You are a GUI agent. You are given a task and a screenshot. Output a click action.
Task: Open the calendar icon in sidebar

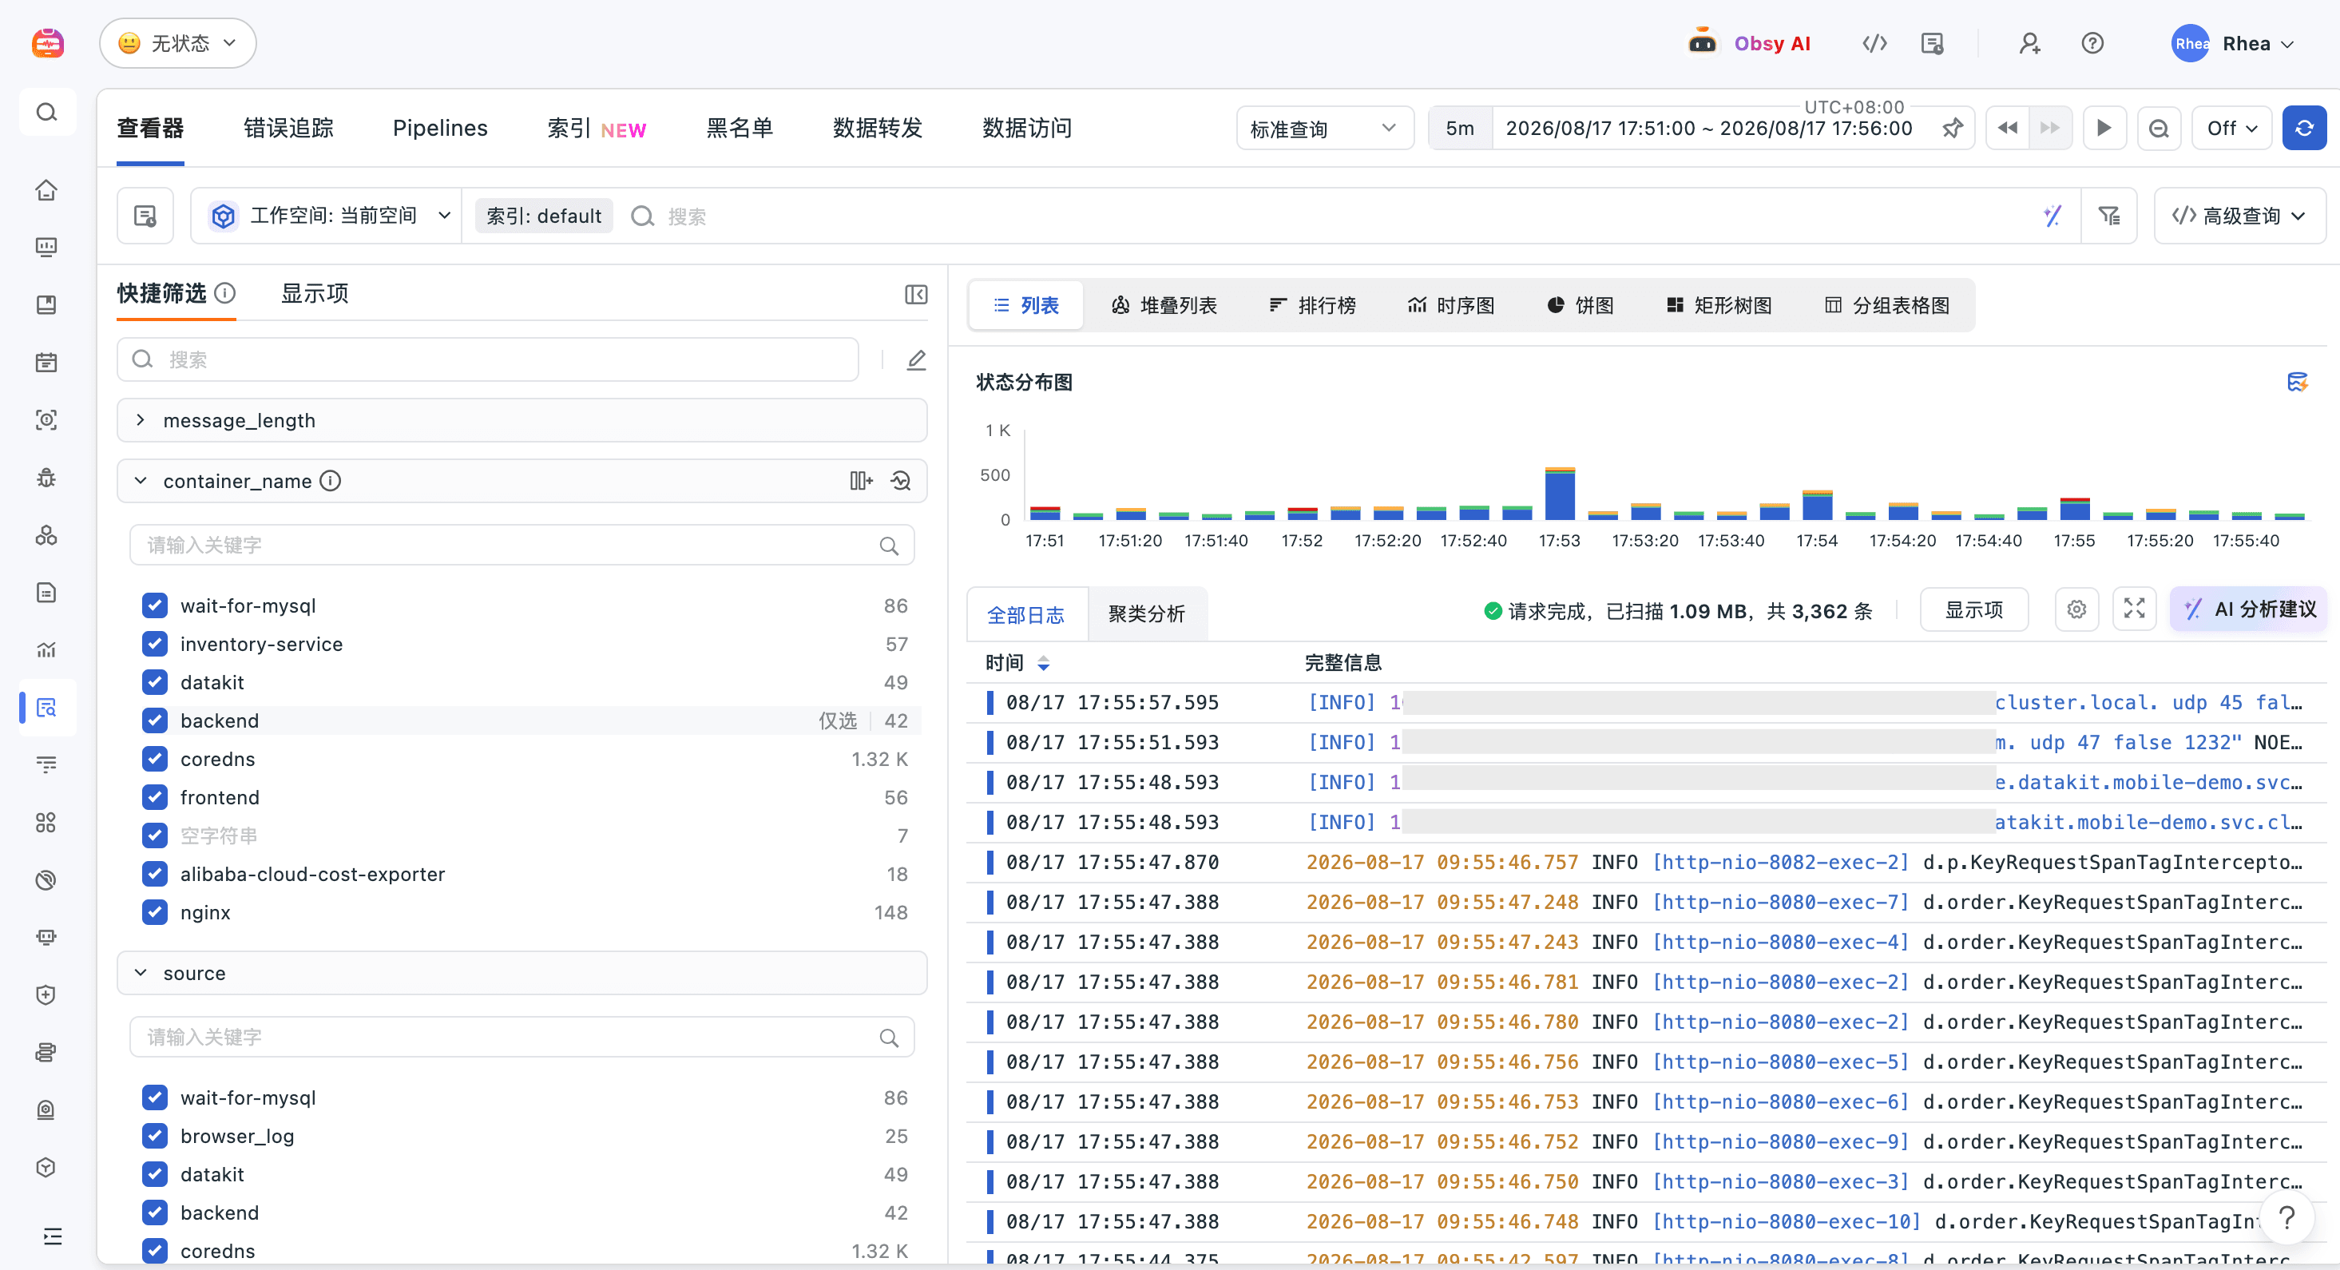pos(46,363)
